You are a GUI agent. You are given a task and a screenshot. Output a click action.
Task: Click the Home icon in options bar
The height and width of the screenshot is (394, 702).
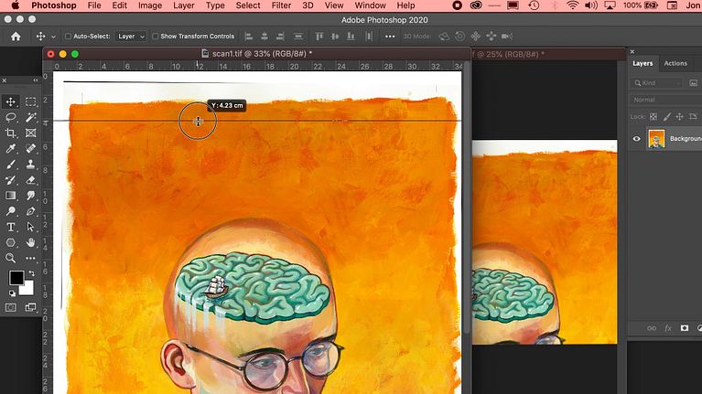coord(15,37)
